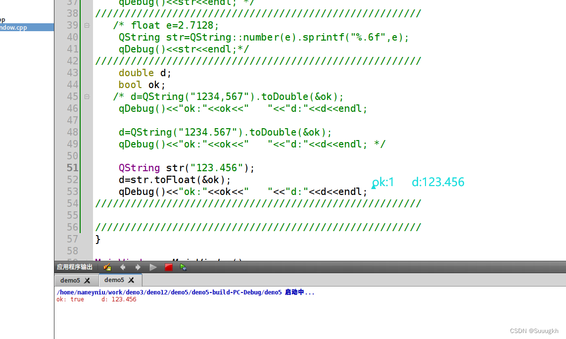Click the closing brace on line 57
Screen dimensions: 566x339
(98, 239)
